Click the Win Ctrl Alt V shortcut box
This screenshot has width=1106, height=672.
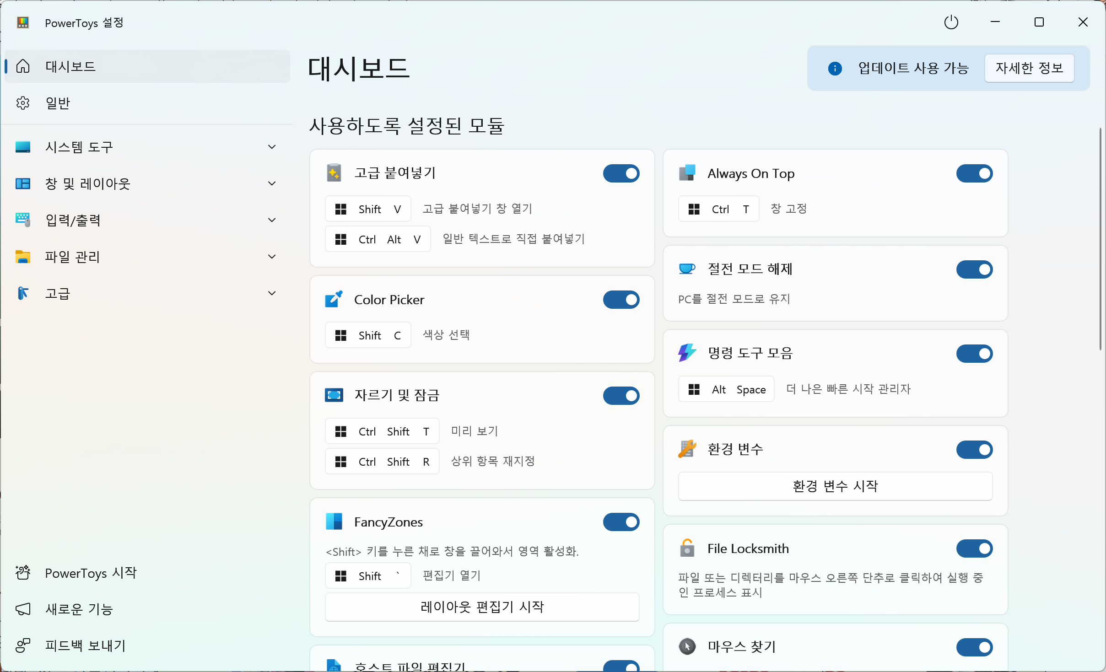click(378, 239)
